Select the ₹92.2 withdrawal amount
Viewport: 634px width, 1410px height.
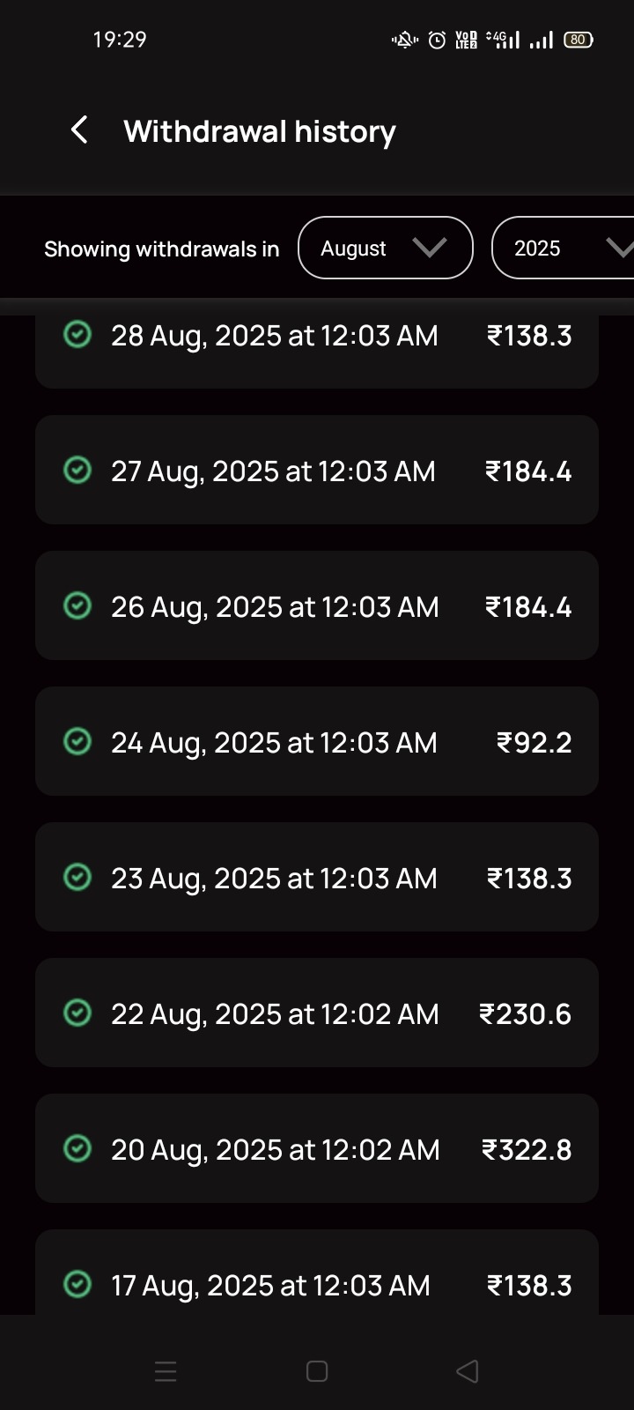click(534, 743)
